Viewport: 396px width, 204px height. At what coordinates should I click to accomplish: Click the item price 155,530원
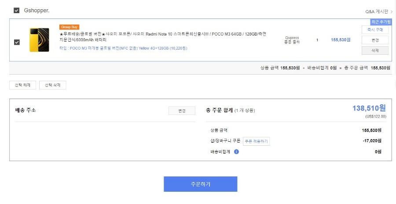341,40
